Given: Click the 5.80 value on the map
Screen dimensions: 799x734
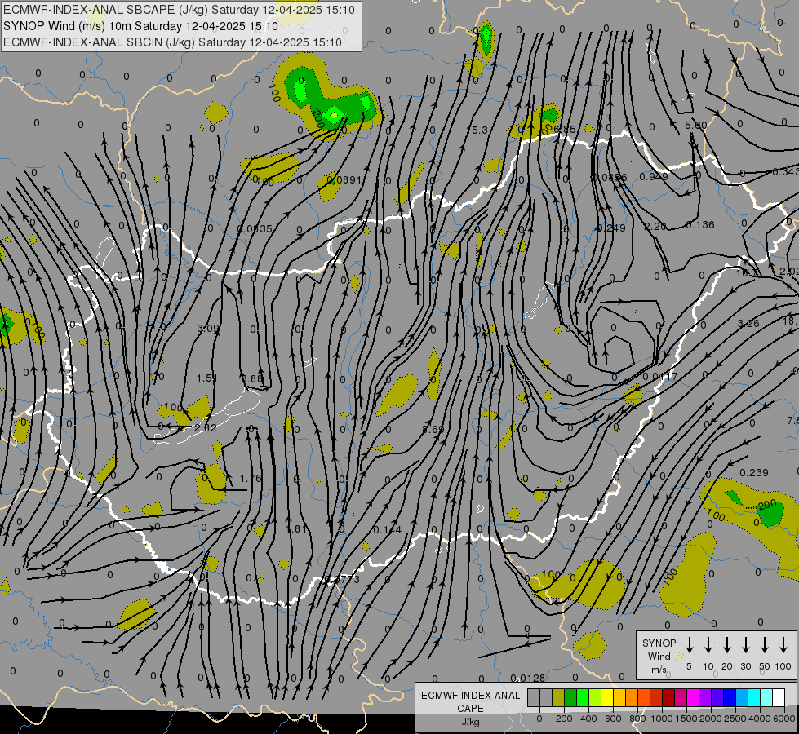Looking at the screenshot, I should (x=696, y=125).
